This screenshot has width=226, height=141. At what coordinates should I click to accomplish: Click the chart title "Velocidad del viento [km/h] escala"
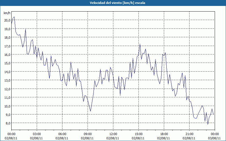tap(117, 3)
